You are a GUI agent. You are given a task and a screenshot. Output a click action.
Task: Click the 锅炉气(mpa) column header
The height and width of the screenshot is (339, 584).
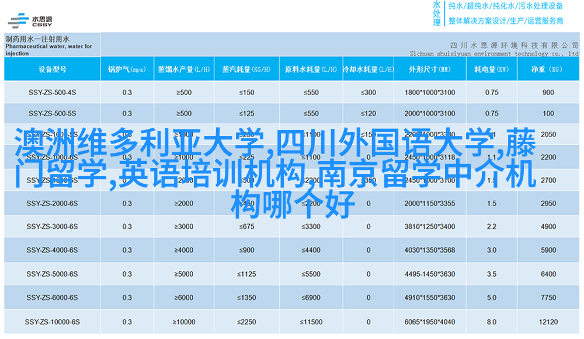point(127,69)
